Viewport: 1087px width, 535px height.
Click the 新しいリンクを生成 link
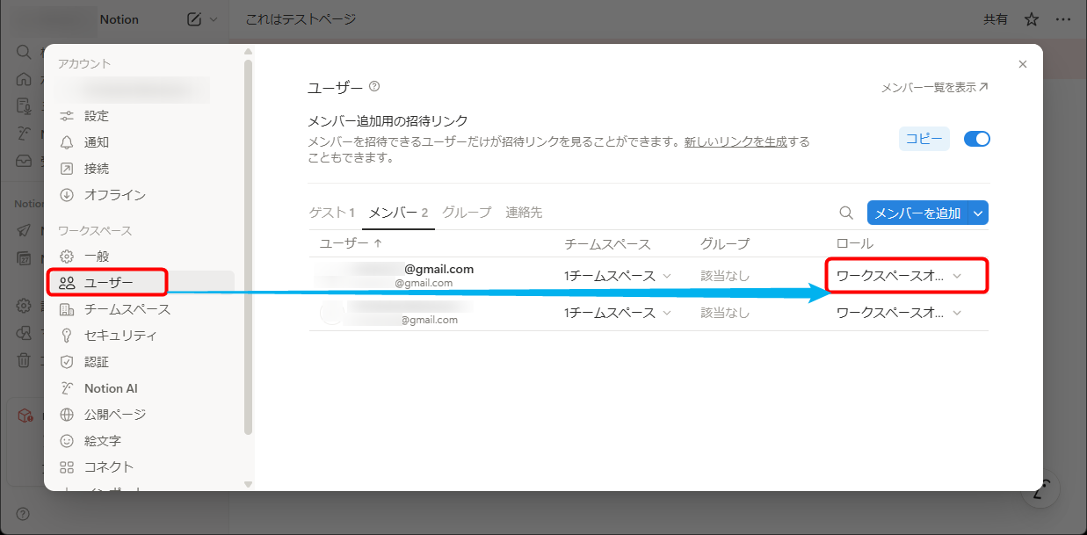click(736, 141)
